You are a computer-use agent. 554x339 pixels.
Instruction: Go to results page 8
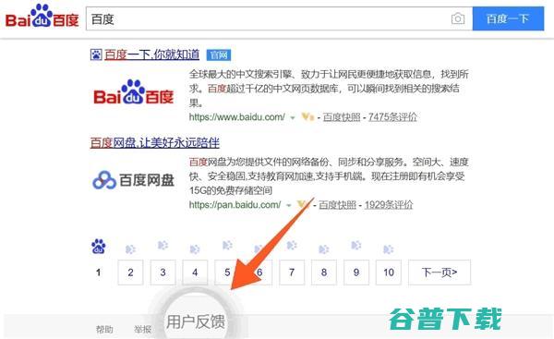coord(324,272)
